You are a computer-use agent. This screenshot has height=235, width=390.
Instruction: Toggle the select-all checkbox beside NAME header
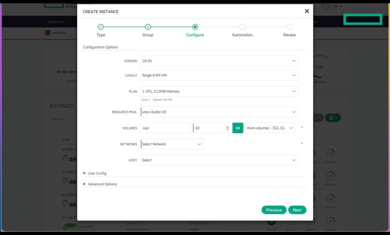pyautogui.click(x=55, y=139)
